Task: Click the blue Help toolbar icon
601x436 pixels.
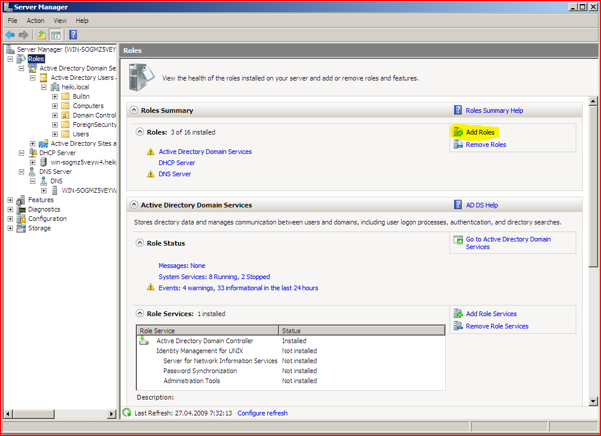Action: click(73, 35)
